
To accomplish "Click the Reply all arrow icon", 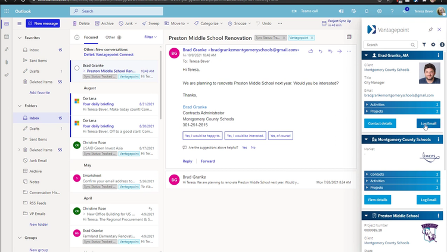I will pos(330,51).
